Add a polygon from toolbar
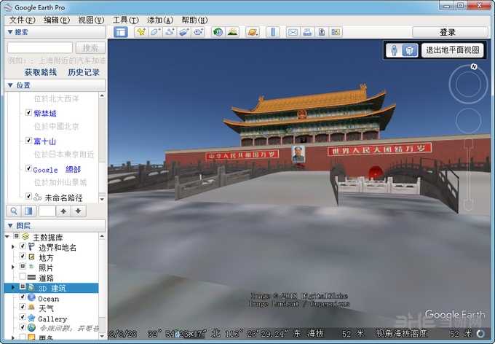 (155, 32)
